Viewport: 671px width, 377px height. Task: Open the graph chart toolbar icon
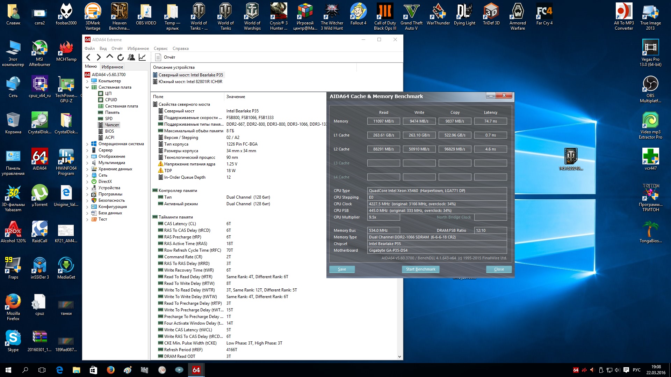142,57
